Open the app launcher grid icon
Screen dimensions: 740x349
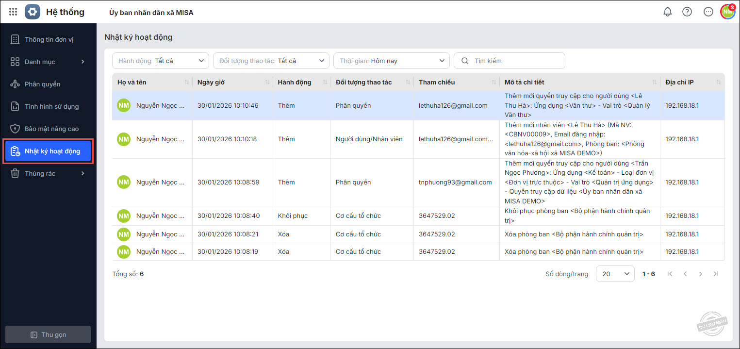pyautogui.click(x=13, y=12)
